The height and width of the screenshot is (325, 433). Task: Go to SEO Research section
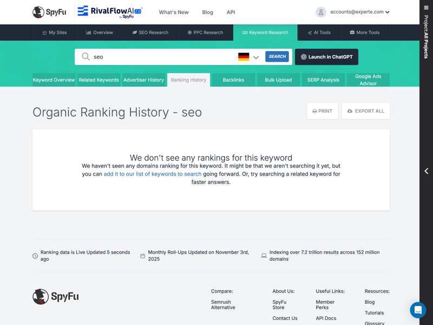[150, 32]
